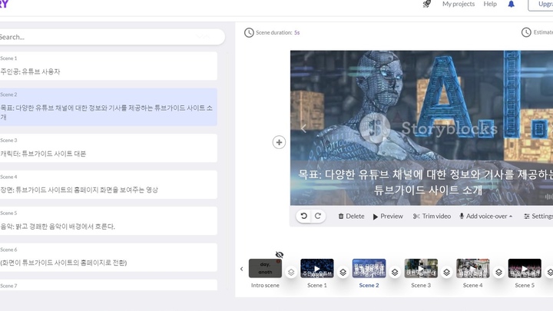Image resolution: width=553 pixels, height=311 pixels.
Task: Select the Scene 5 script card
Action: tap(108, 220)
